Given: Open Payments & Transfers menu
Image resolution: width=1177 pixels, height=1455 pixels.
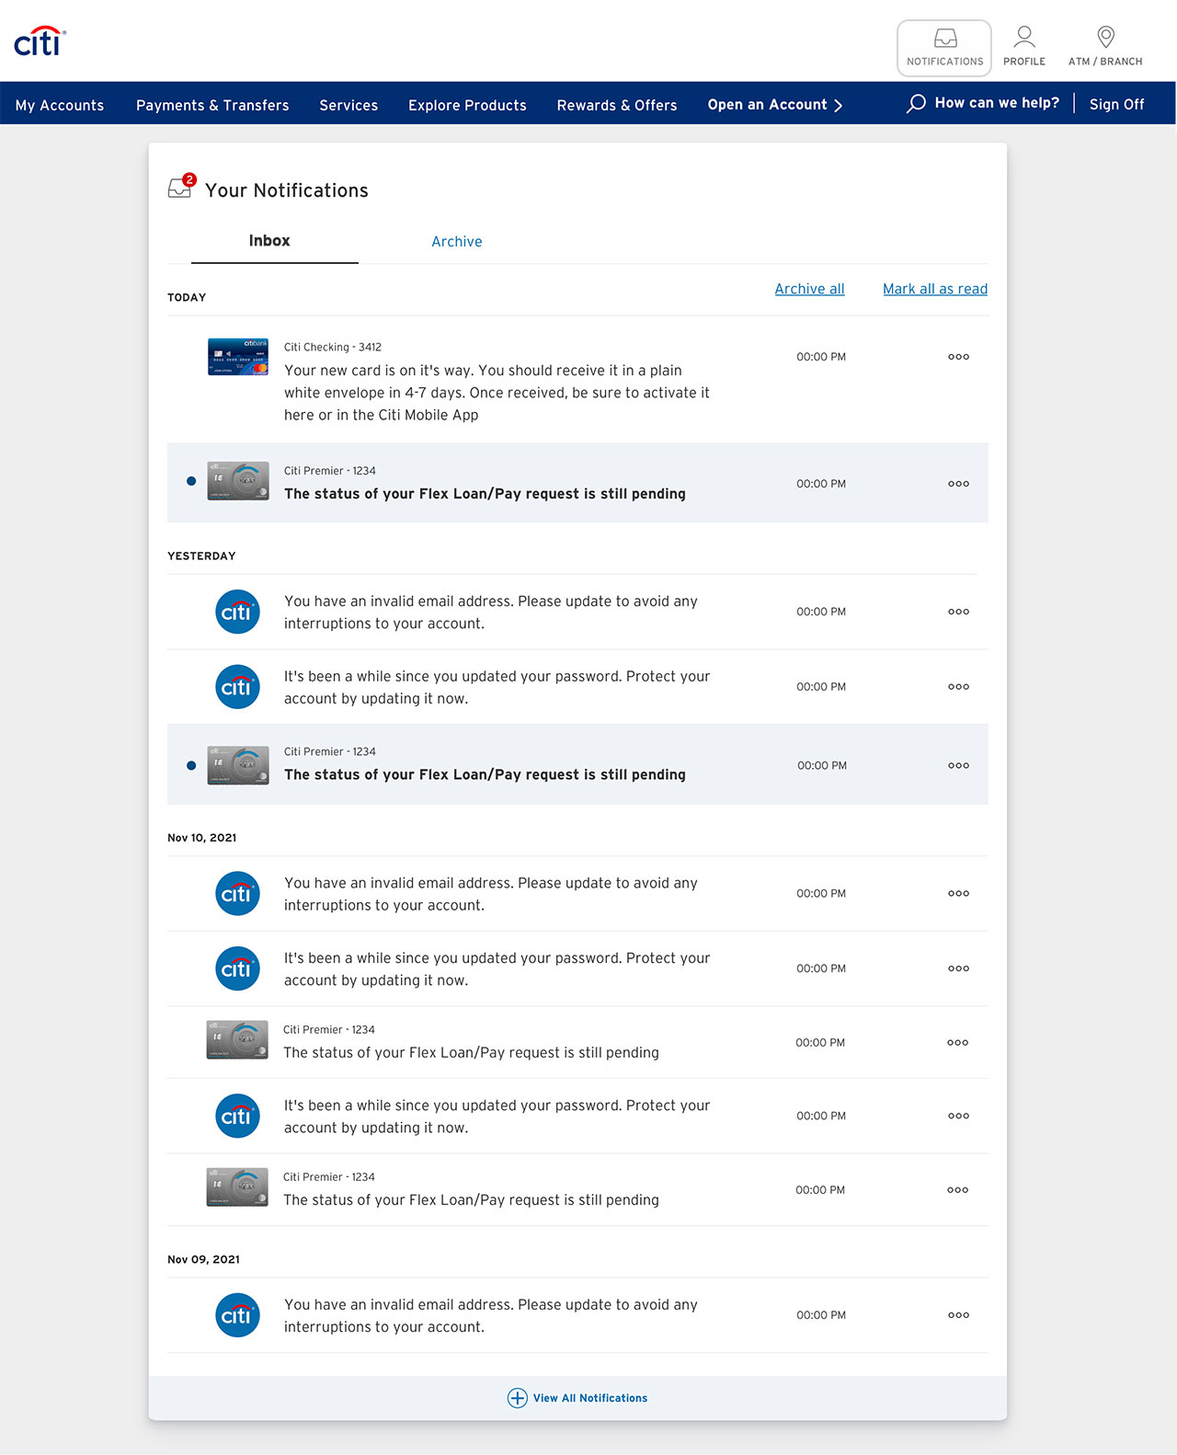Looking at the screenshot, I should click(x=212, y=105).
